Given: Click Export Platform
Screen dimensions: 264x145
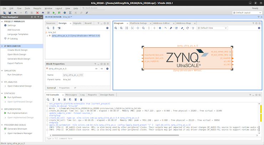Looking at the screenshot, I should pyautogui.click(x=15, y=63).
